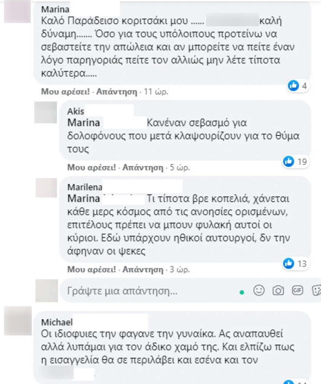Open Akis's profile from commenter name

[76, 111]
